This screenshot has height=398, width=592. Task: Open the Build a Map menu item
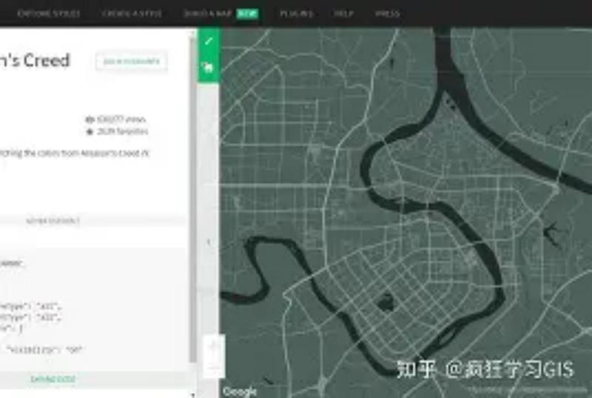[x=207, y=13]
